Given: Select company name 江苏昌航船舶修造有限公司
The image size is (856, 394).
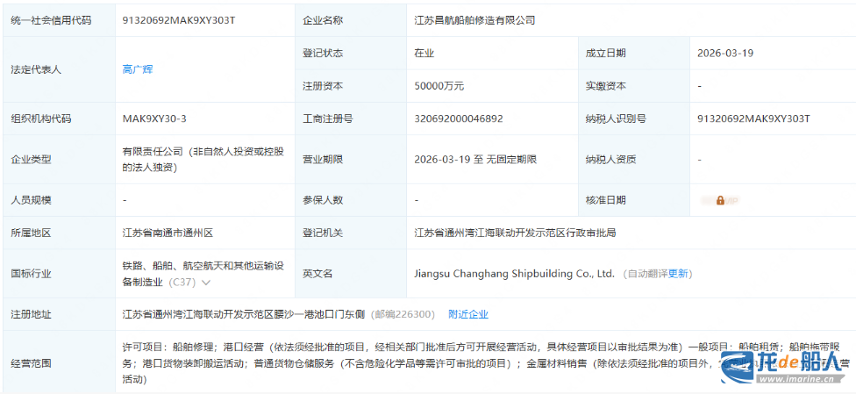Looking at the screenshot, I should tap(474, 19).
